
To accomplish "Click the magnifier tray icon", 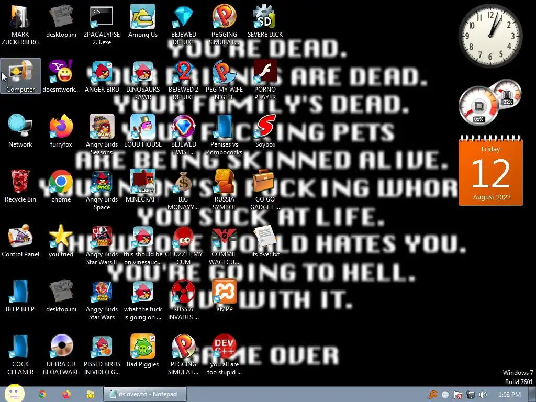I will tap(433, 395).
